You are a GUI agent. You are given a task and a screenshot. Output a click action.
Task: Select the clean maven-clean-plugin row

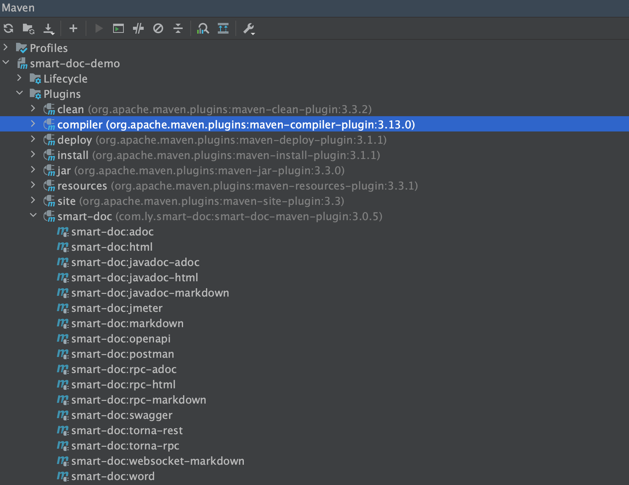click(314, 109)
